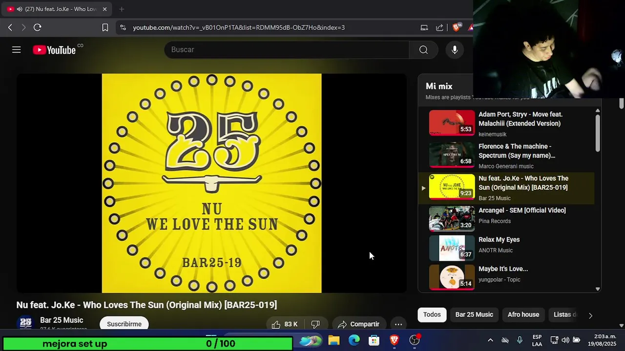Viewport: 625px width, 351px height.
Task: Open Brave Shields lion icon
Action: coord(456,28)
